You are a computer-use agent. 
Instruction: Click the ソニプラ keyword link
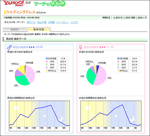point(74,22)
